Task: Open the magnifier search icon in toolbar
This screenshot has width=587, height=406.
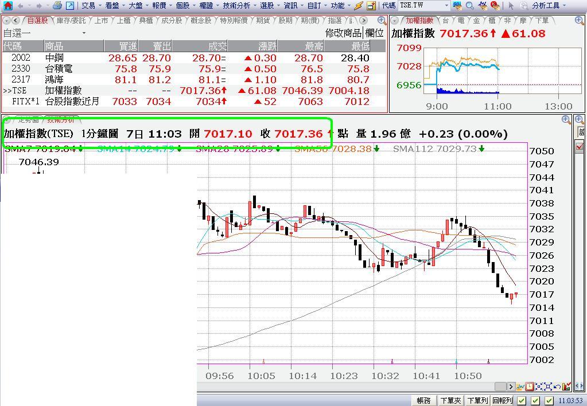Action: 469,6
